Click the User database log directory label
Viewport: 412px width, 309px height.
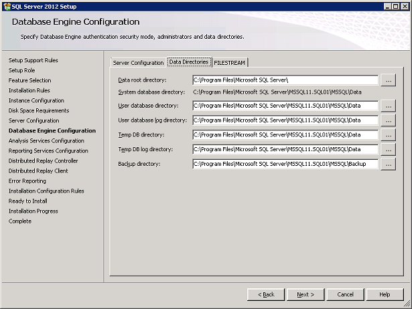(x=152, y=120)
